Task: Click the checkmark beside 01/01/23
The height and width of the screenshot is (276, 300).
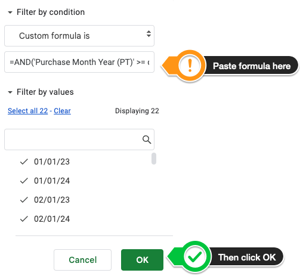Action: 24,162
